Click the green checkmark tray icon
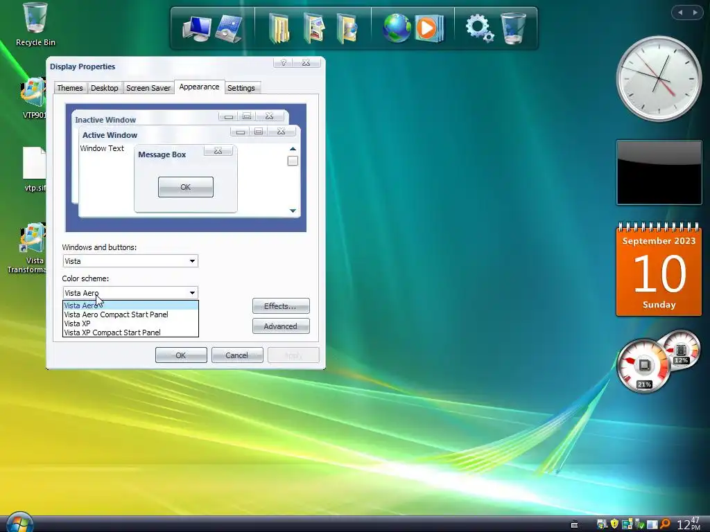710x532 pixels. pos(640,524)
